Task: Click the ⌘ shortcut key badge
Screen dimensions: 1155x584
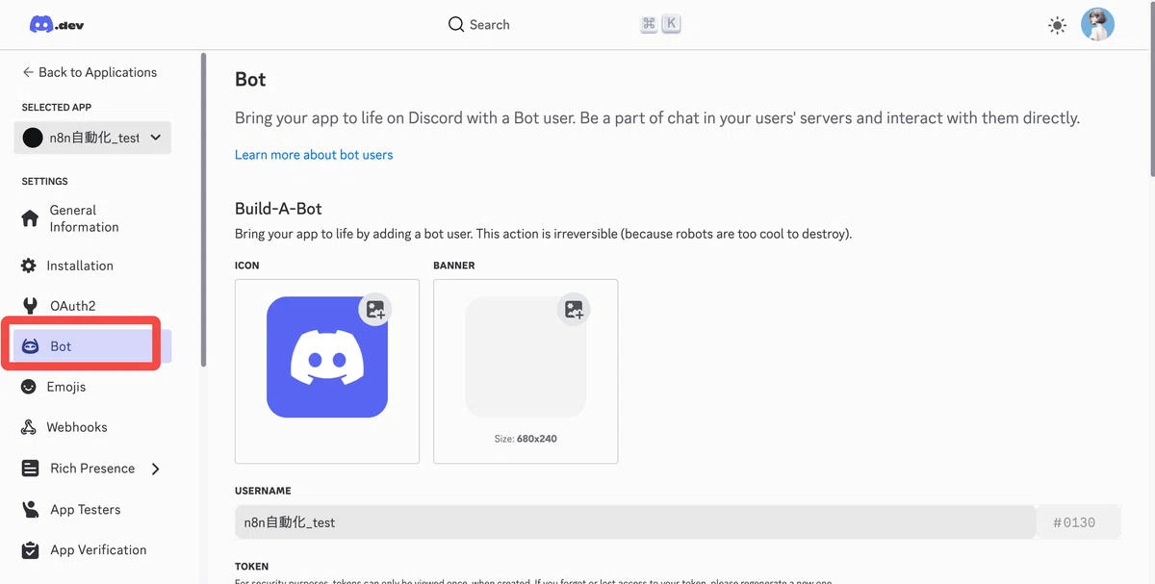Action: click(x=649, y=24)
